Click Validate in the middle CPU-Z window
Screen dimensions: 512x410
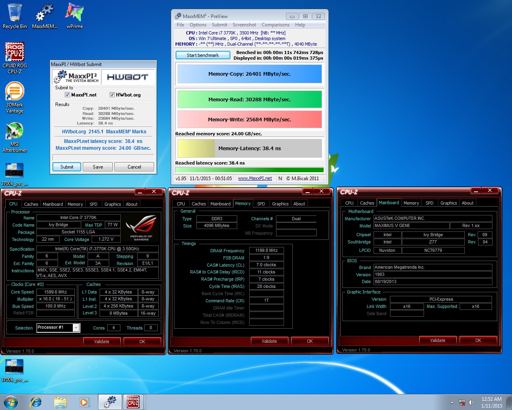click(x=269, y=341)
